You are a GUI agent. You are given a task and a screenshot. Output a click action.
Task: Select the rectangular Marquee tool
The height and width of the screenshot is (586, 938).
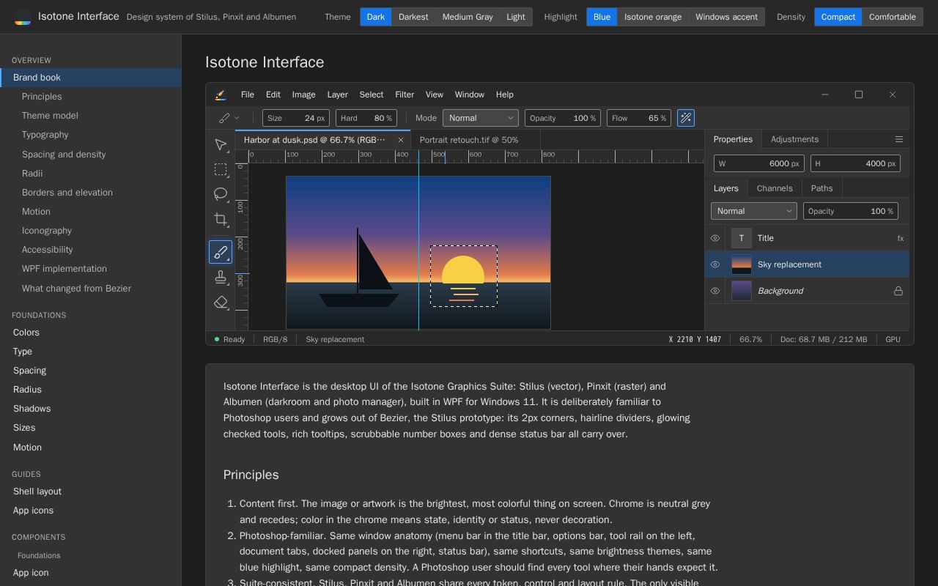pyautogui.click(x=221, y=169)
